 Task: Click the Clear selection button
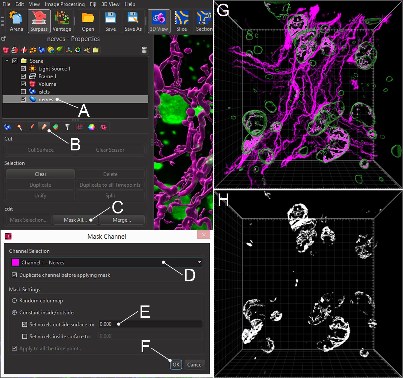point(40,174)
